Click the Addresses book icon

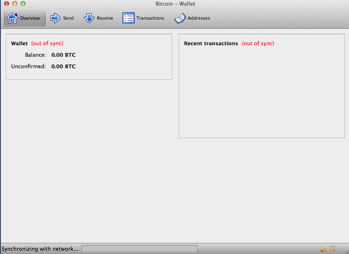click(180, 18)
